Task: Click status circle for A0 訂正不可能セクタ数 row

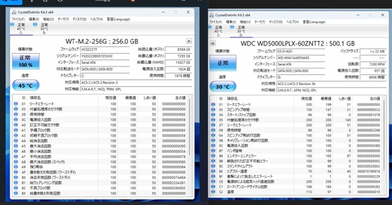Action: point(16,125)
